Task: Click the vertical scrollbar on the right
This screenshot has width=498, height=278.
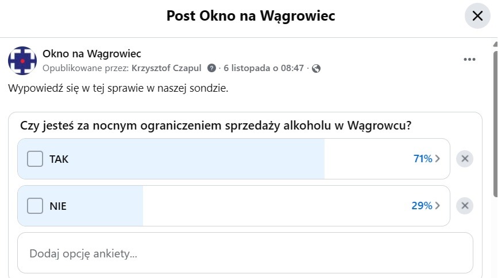Action: 495,126
